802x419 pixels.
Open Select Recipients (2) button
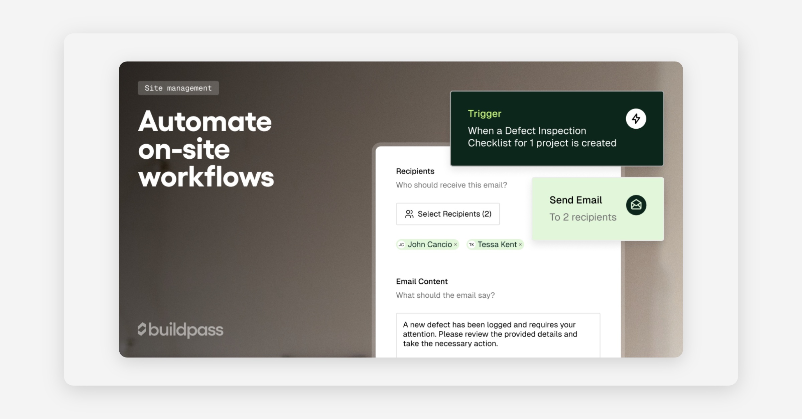[x=448, y=214]
